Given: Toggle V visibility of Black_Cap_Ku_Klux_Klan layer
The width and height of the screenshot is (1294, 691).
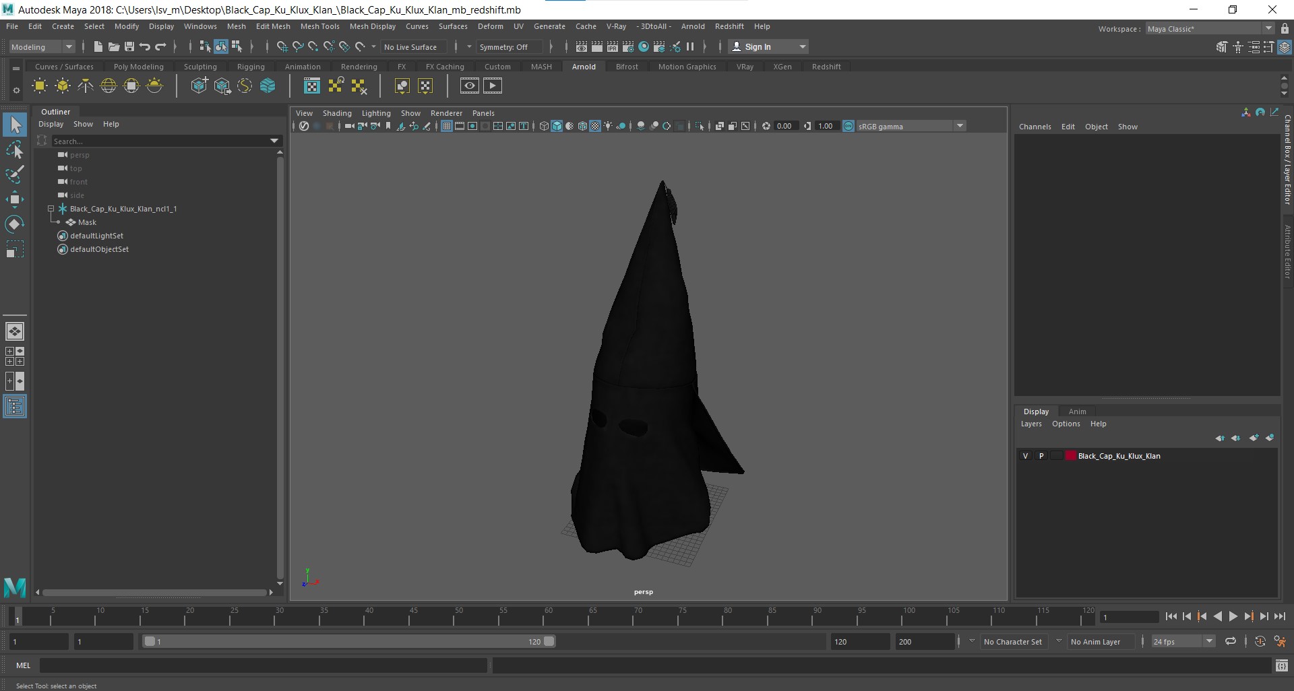Looking at the screenshot, I should point(1026,456).
